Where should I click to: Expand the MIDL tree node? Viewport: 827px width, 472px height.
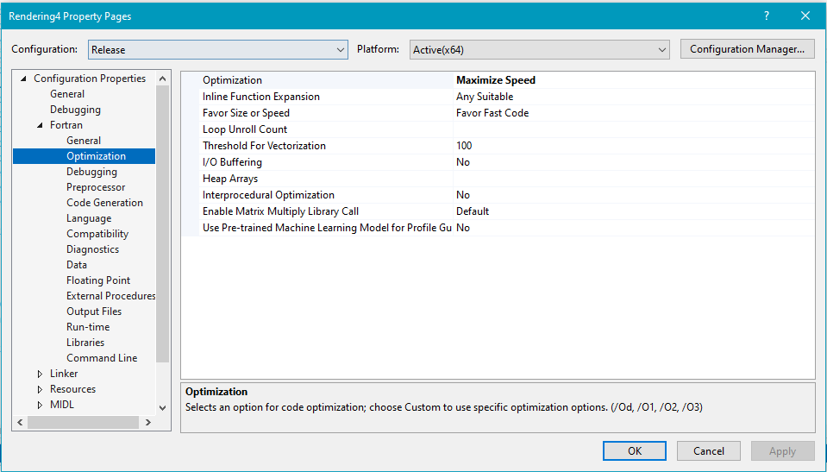(x=40, y=405)
